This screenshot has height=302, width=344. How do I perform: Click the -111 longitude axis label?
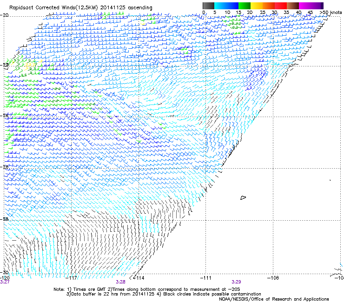205,278
